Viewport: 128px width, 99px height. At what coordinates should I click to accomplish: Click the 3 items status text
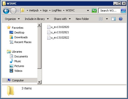tap(27, 88)
